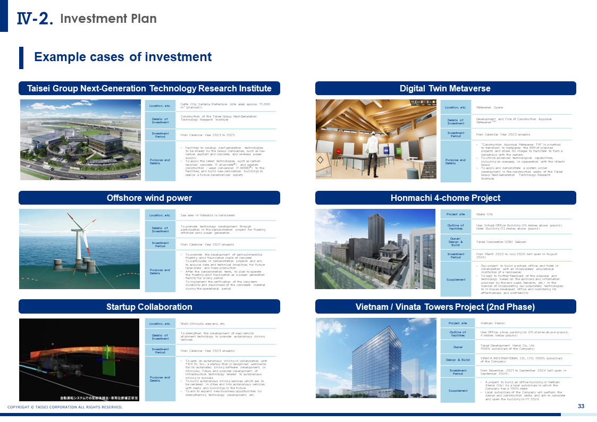Select the "Vietnam (Hanoi)" value
597x422 pixels.
(x=493, y=323)
